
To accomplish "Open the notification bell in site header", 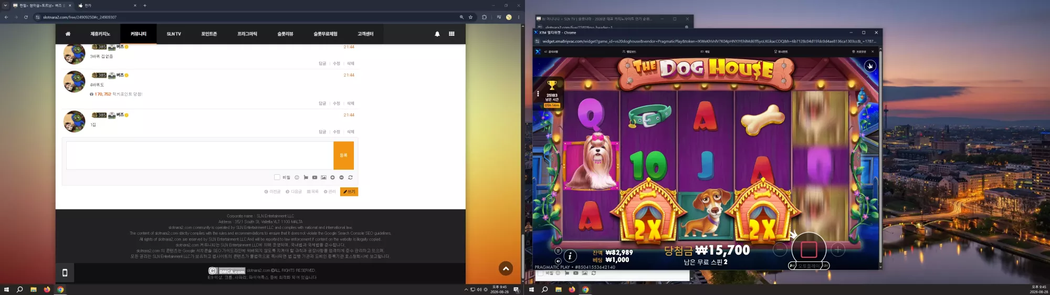I will [x=437, y=34].
